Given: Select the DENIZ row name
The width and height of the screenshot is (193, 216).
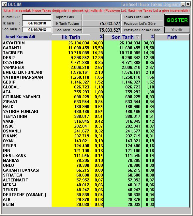Looking at the screenshot, I should [9, 58].
